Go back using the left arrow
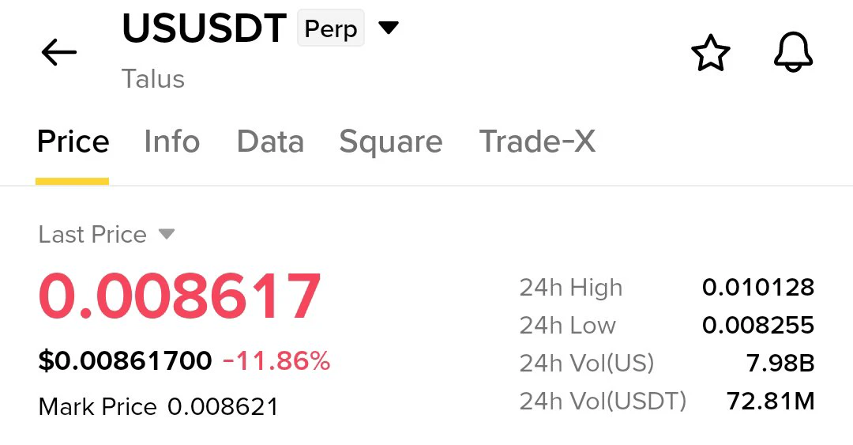Image resolution: width=853 pixels, height=445 pixels. (x=58, y=52)
